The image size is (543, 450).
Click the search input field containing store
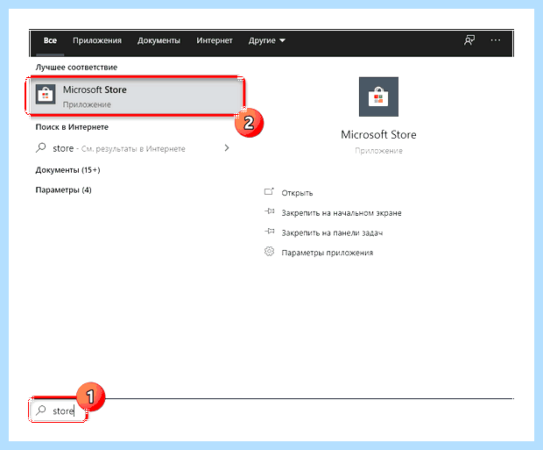pos(58,411)
